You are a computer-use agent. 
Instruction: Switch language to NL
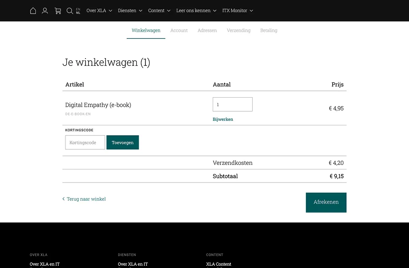point(78,13)
